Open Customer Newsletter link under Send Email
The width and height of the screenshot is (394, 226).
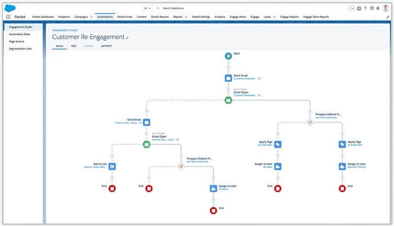coord(245,79)
